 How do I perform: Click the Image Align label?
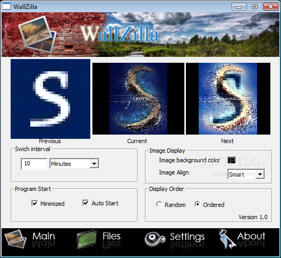coord(174,172)
